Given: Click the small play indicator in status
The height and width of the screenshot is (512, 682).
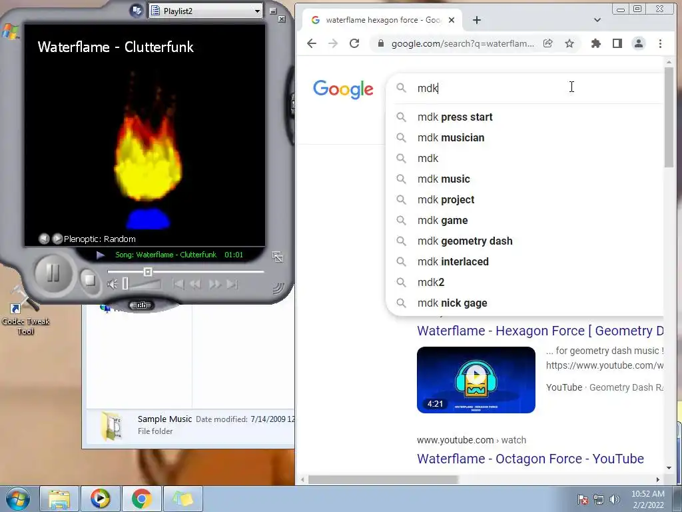Looking at the screenshot, I should (x=100, y=255).
